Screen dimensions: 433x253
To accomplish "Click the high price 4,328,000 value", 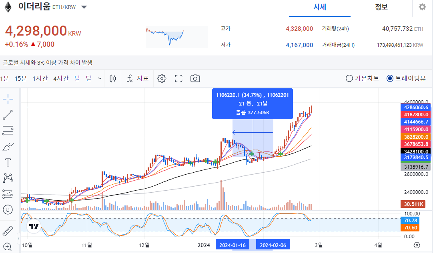I will coord(299,29).
